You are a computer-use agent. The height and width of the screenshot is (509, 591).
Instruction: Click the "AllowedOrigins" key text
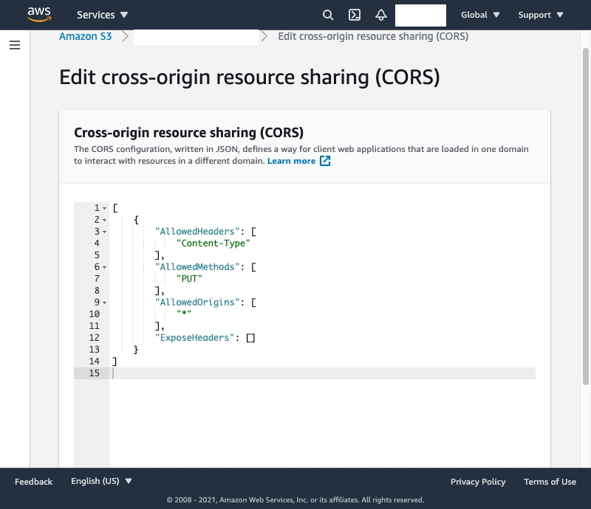(197, 302)
